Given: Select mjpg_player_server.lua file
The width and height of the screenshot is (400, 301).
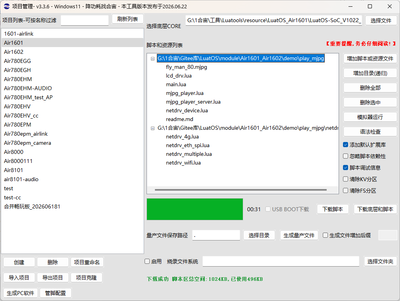Looking at the screenshot, I should click(x=193, y=102).
